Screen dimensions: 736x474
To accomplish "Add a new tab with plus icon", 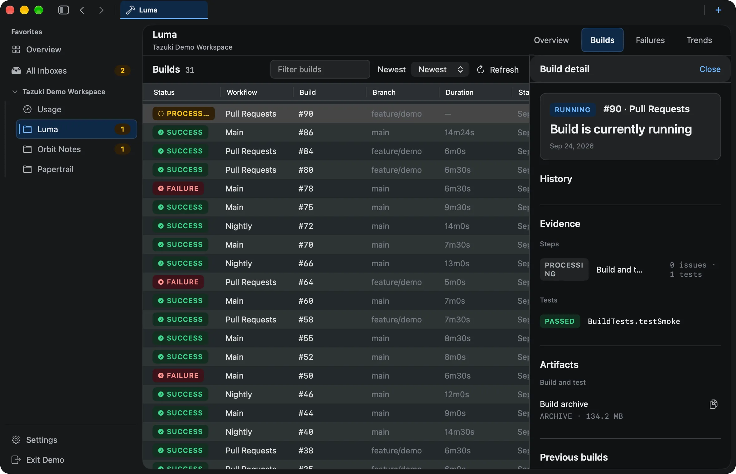I will 719,10.
